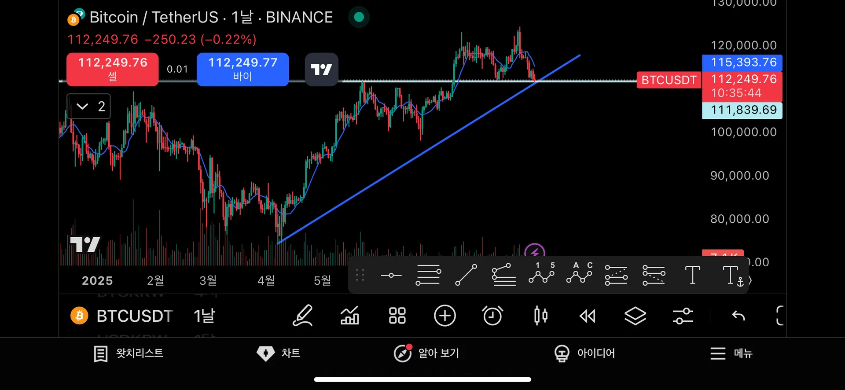Choose the ABC correction wave tool
The image size is (845, 390).
click(x=579, y=274)
